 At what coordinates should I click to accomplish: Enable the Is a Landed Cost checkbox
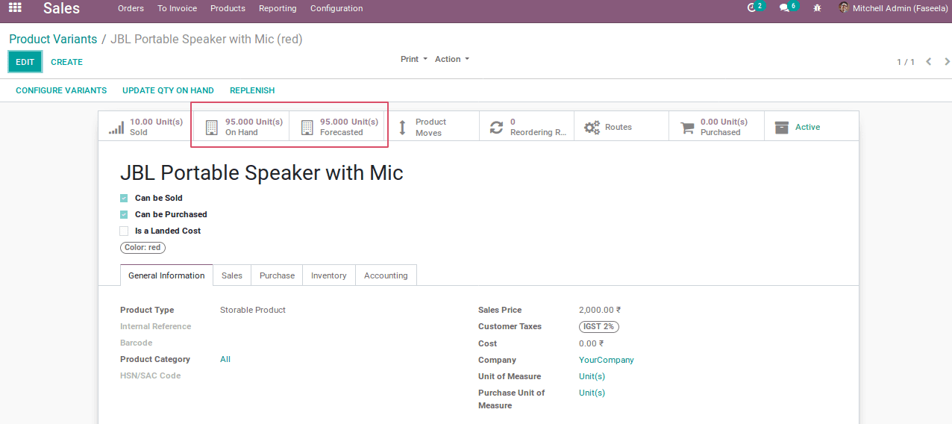(x=124, y=231)
